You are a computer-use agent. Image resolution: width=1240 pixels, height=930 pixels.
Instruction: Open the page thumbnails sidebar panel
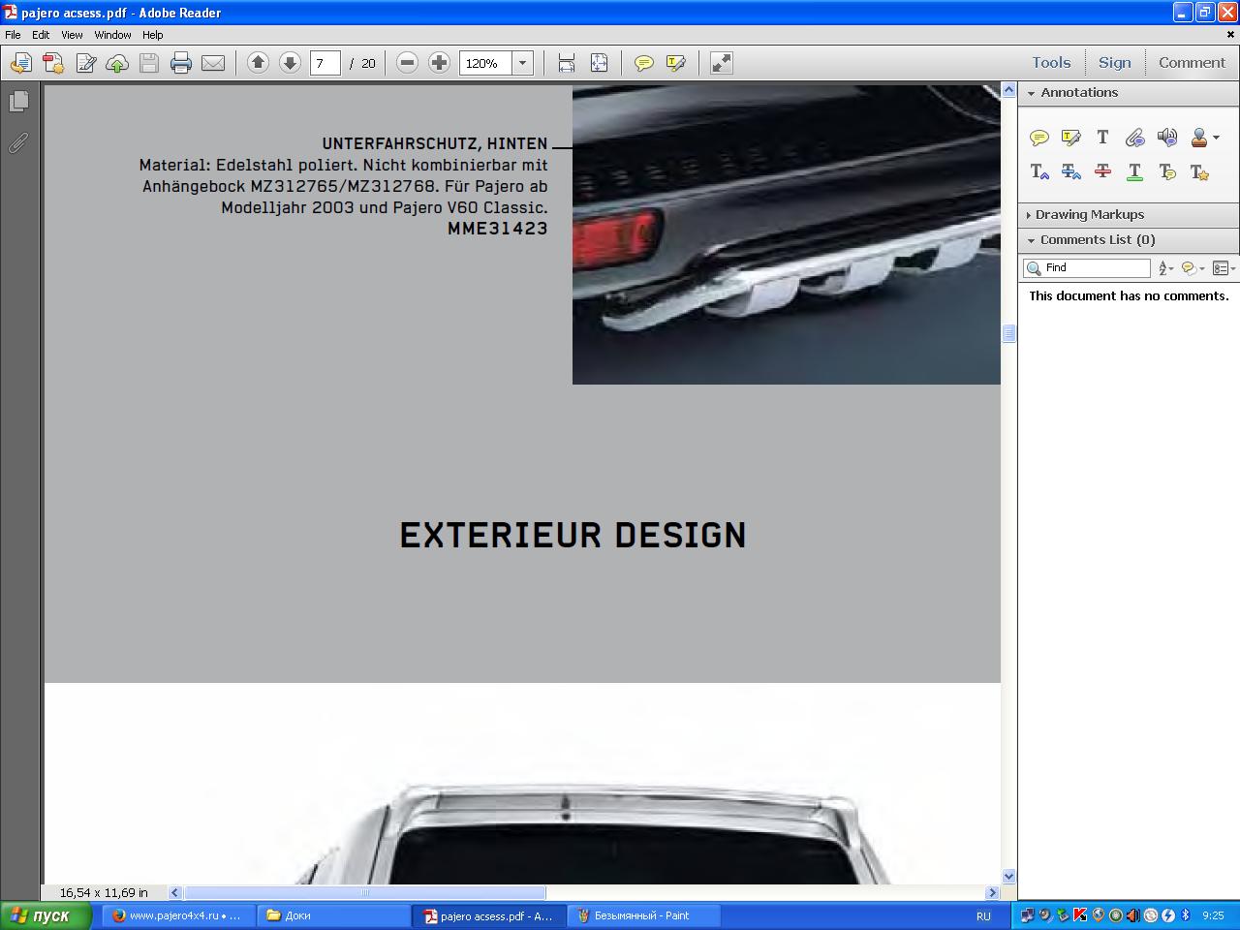coord(18,101)
